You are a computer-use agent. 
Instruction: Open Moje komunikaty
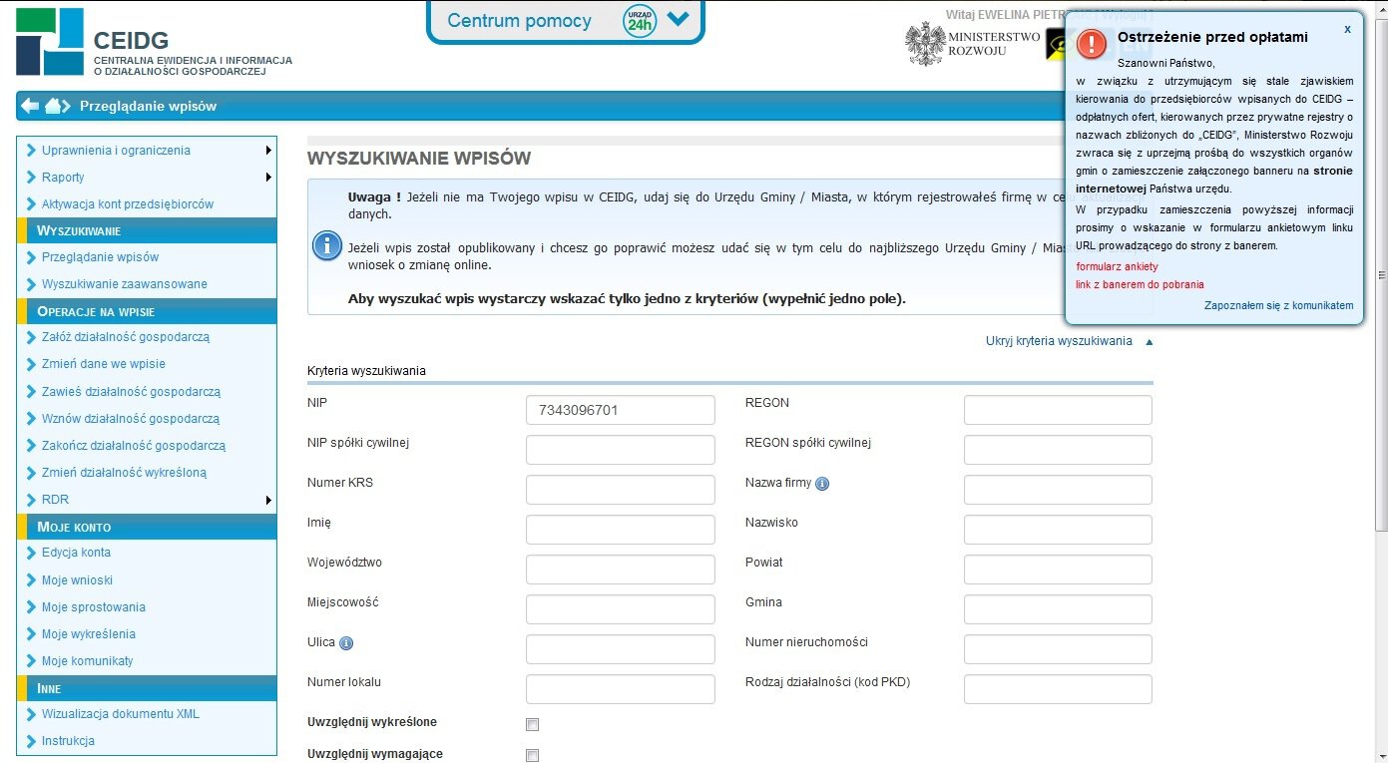pos(87,661)
